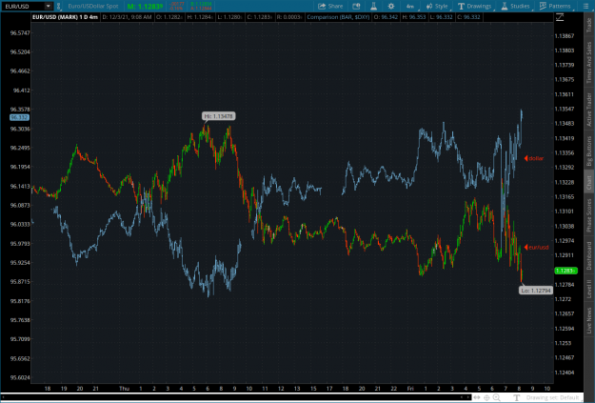The width and height of the screenshot is (595, 403).
Task: Click the zoom magnifier icon at bottom
Action: (496, 397)
